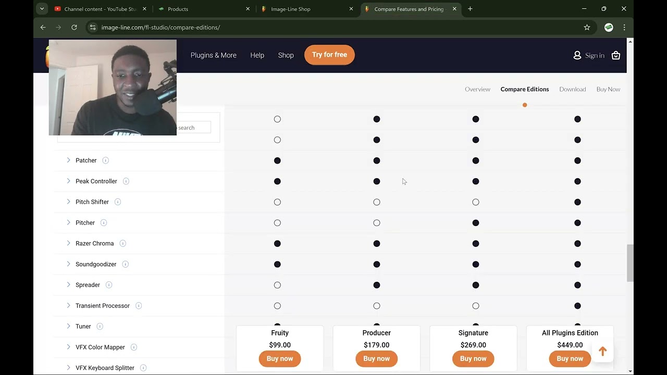Click the Soundgoodizer label
Image resolution: width=667 pixels, height=375 pixels.
click(x=96, y=264)
